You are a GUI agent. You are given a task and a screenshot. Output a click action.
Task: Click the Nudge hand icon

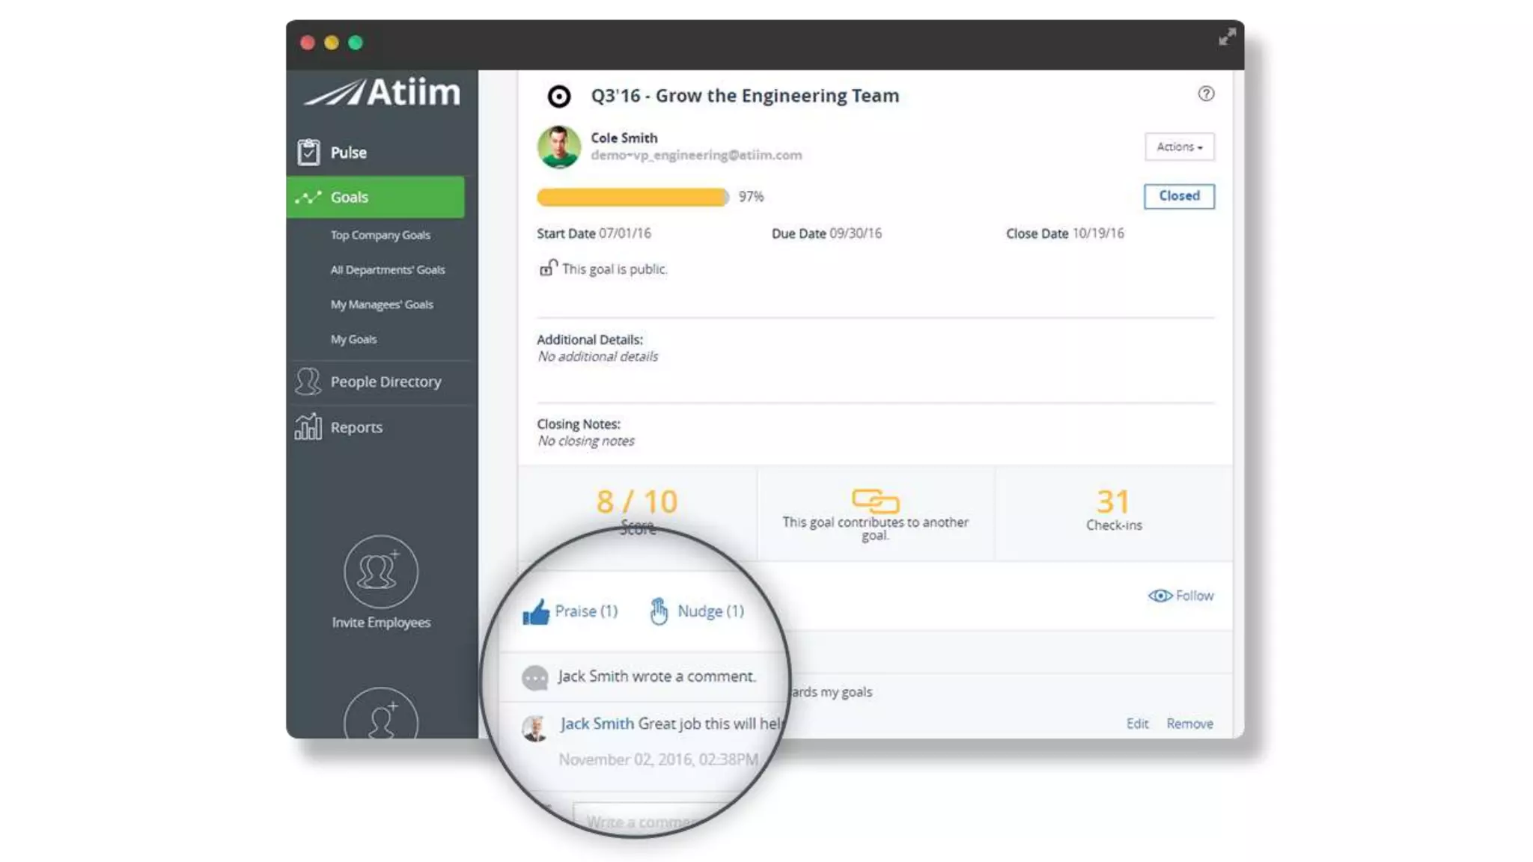click(x=659, y=611)
